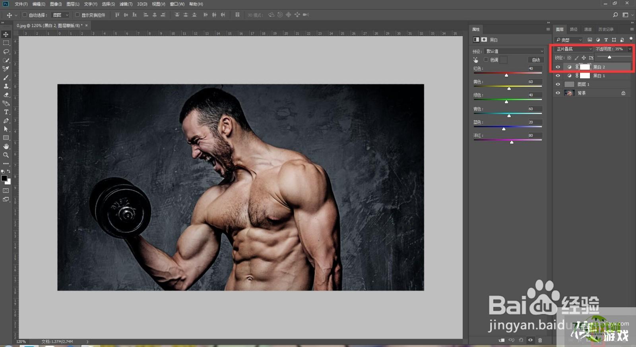Select the Path Selection tool
636x347 pixels.
click(6, 129)
